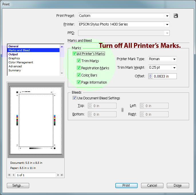Click the save preset floppy disk icon

[x=176, y=16]
